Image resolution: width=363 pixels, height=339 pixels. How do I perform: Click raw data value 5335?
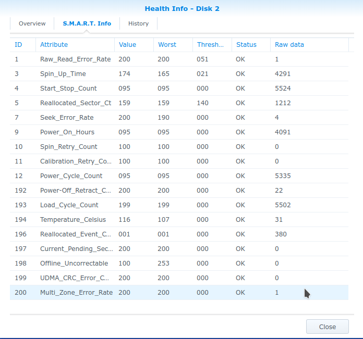tap(283, 175)
